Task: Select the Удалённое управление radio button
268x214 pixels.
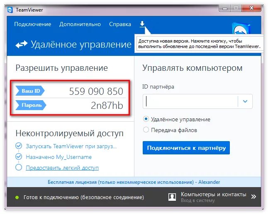Action: coord(146,119)
